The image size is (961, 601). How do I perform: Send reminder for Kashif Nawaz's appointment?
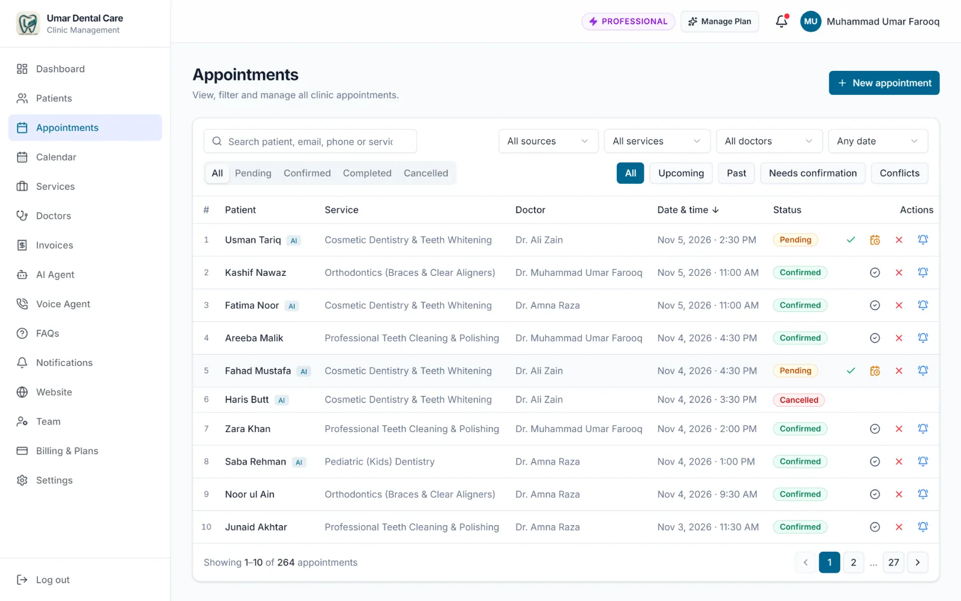[x=923, y=273]
